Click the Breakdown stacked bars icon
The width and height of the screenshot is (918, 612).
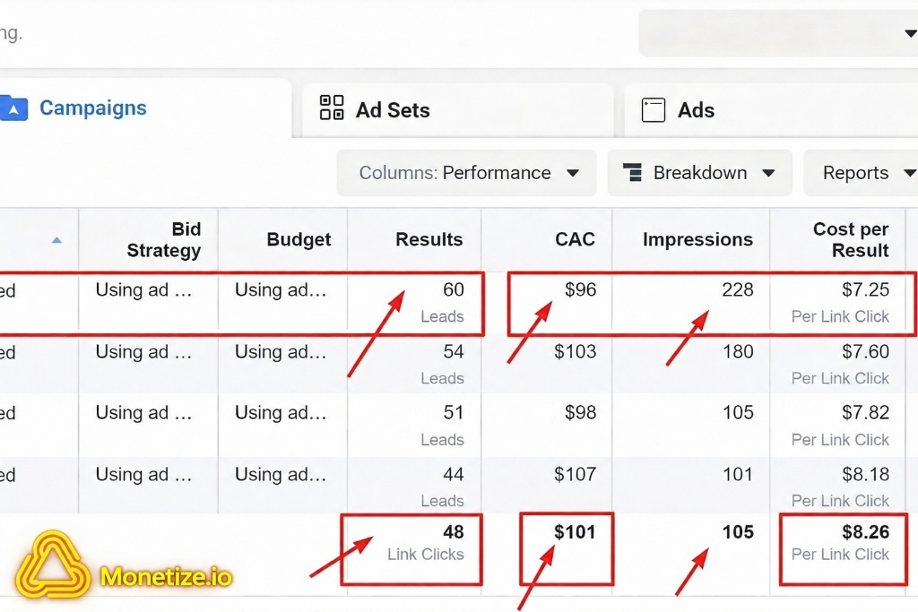click(632, 173)
